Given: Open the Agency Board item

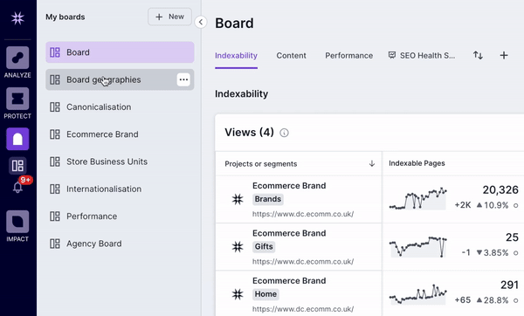Looking at the screenshot, I should tap(120, 244).
